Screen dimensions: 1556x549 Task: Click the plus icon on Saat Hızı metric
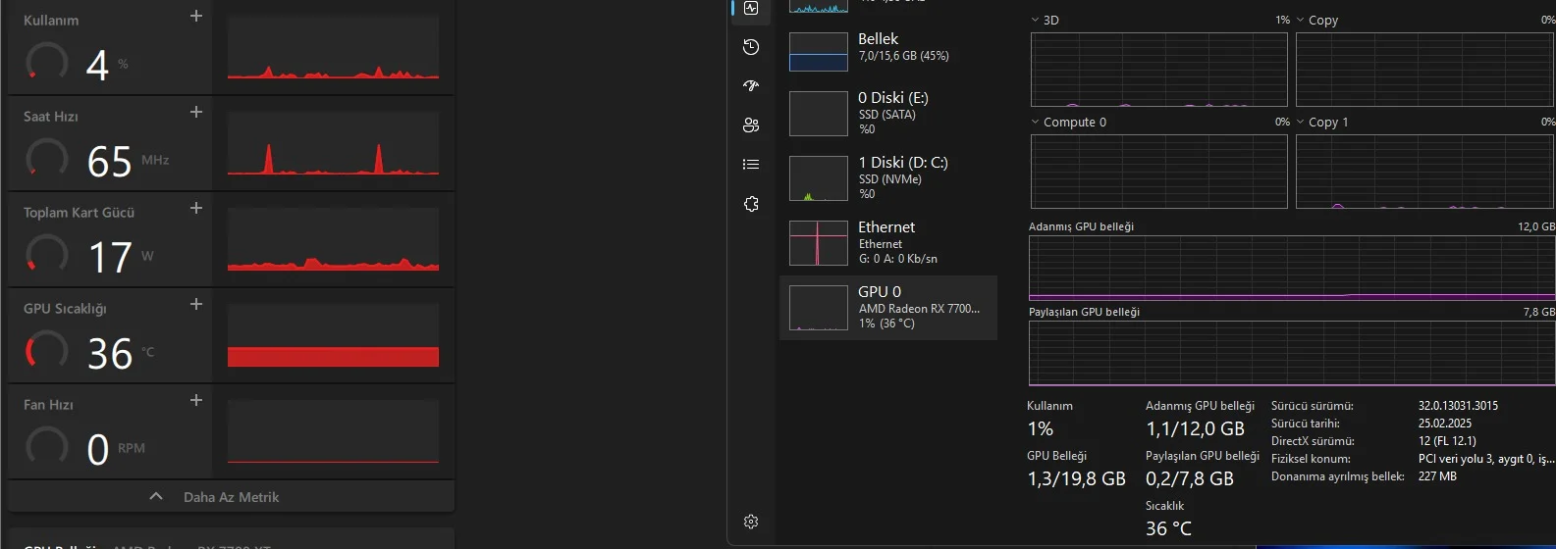point(196,112)
